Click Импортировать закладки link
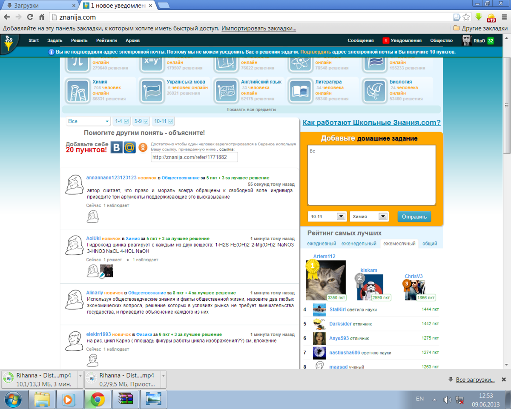The image size is (511, 409). click(259, 28)
